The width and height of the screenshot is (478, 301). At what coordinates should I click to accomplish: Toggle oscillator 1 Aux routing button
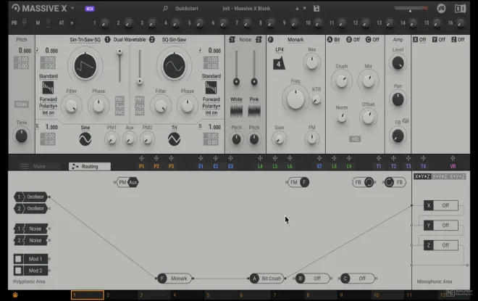119,106
